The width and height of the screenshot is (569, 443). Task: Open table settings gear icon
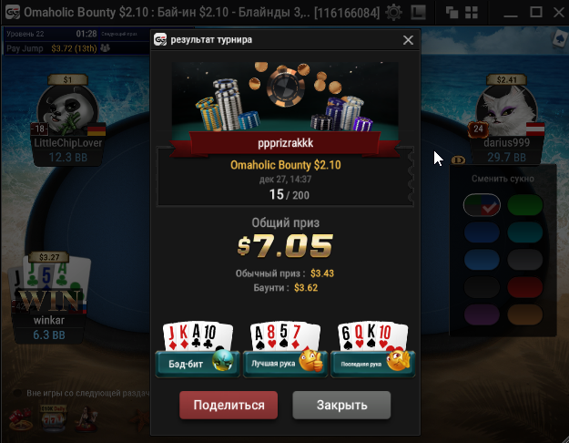(x=393, y=13)
